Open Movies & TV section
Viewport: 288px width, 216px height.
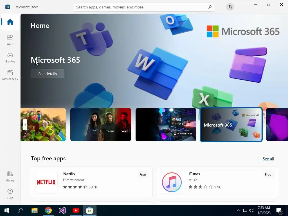coord(10,75)
